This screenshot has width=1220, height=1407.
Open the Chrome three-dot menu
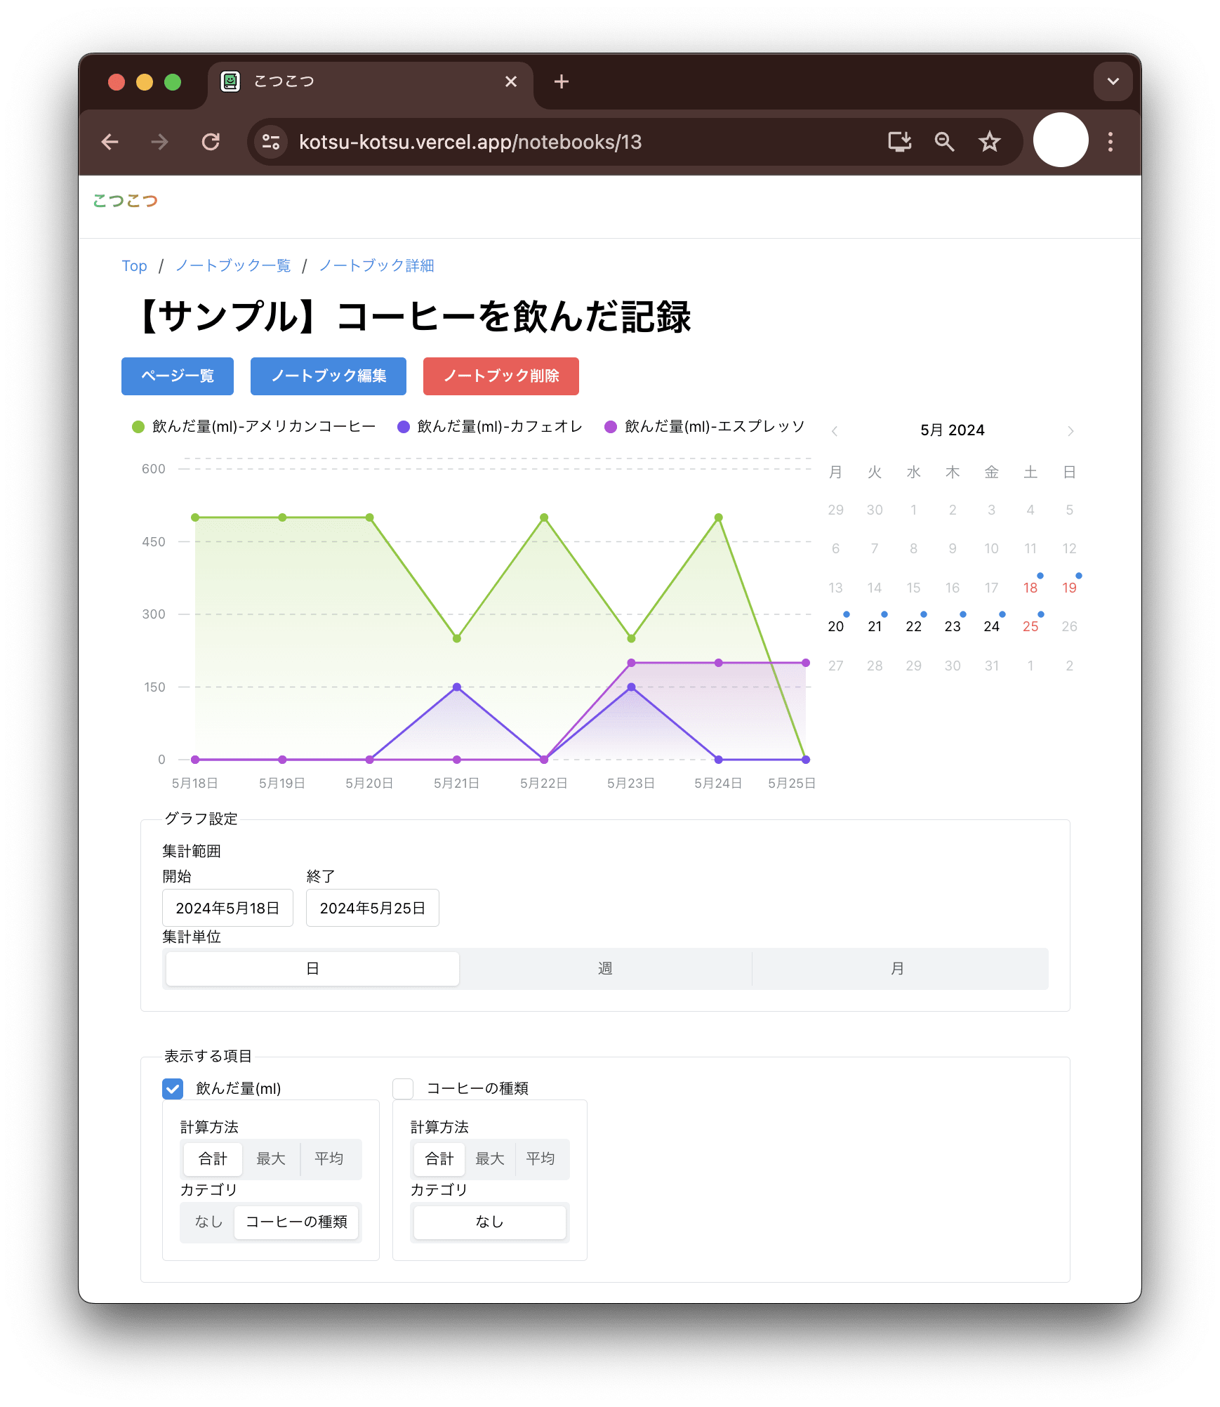tap(1110, 142)
